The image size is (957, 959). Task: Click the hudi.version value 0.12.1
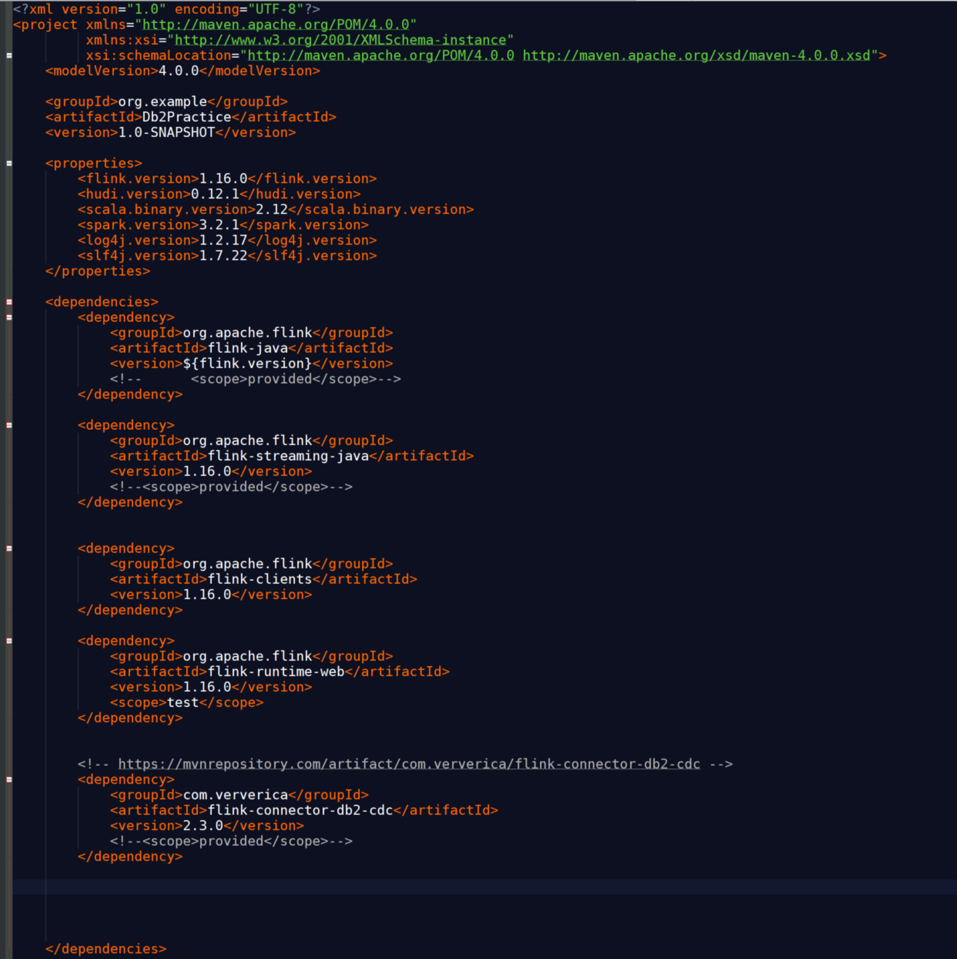pyautogui.click(x=215, y=194)
